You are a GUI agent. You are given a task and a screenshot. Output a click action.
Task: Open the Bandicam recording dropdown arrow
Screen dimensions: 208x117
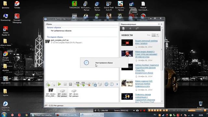[134, 110]
